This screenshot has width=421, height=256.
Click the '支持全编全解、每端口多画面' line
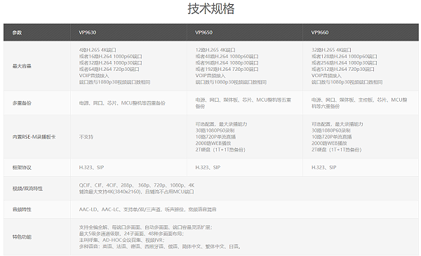coord(145,227)
